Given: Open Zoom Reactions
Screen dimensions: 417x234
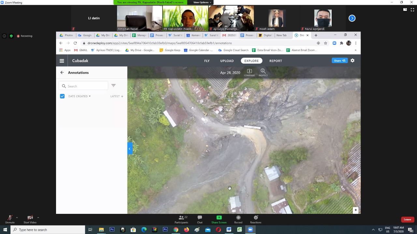Looking at the screenshot, I should [256, 219].
